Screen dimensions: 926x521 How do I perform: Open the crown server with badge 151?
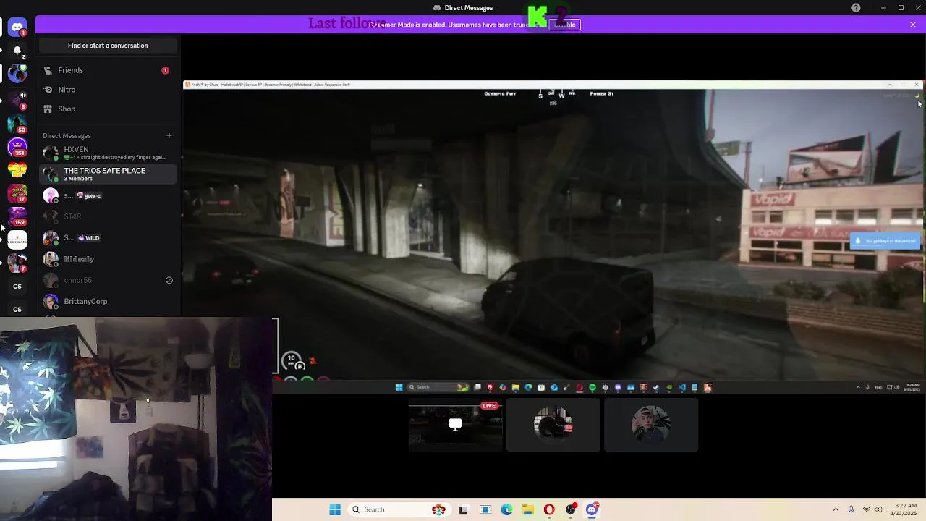17,146
